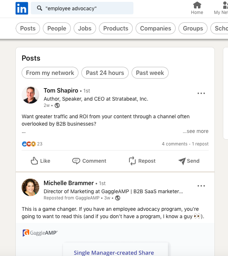Like Tom Shapiro's post

(x=41, y=161)
